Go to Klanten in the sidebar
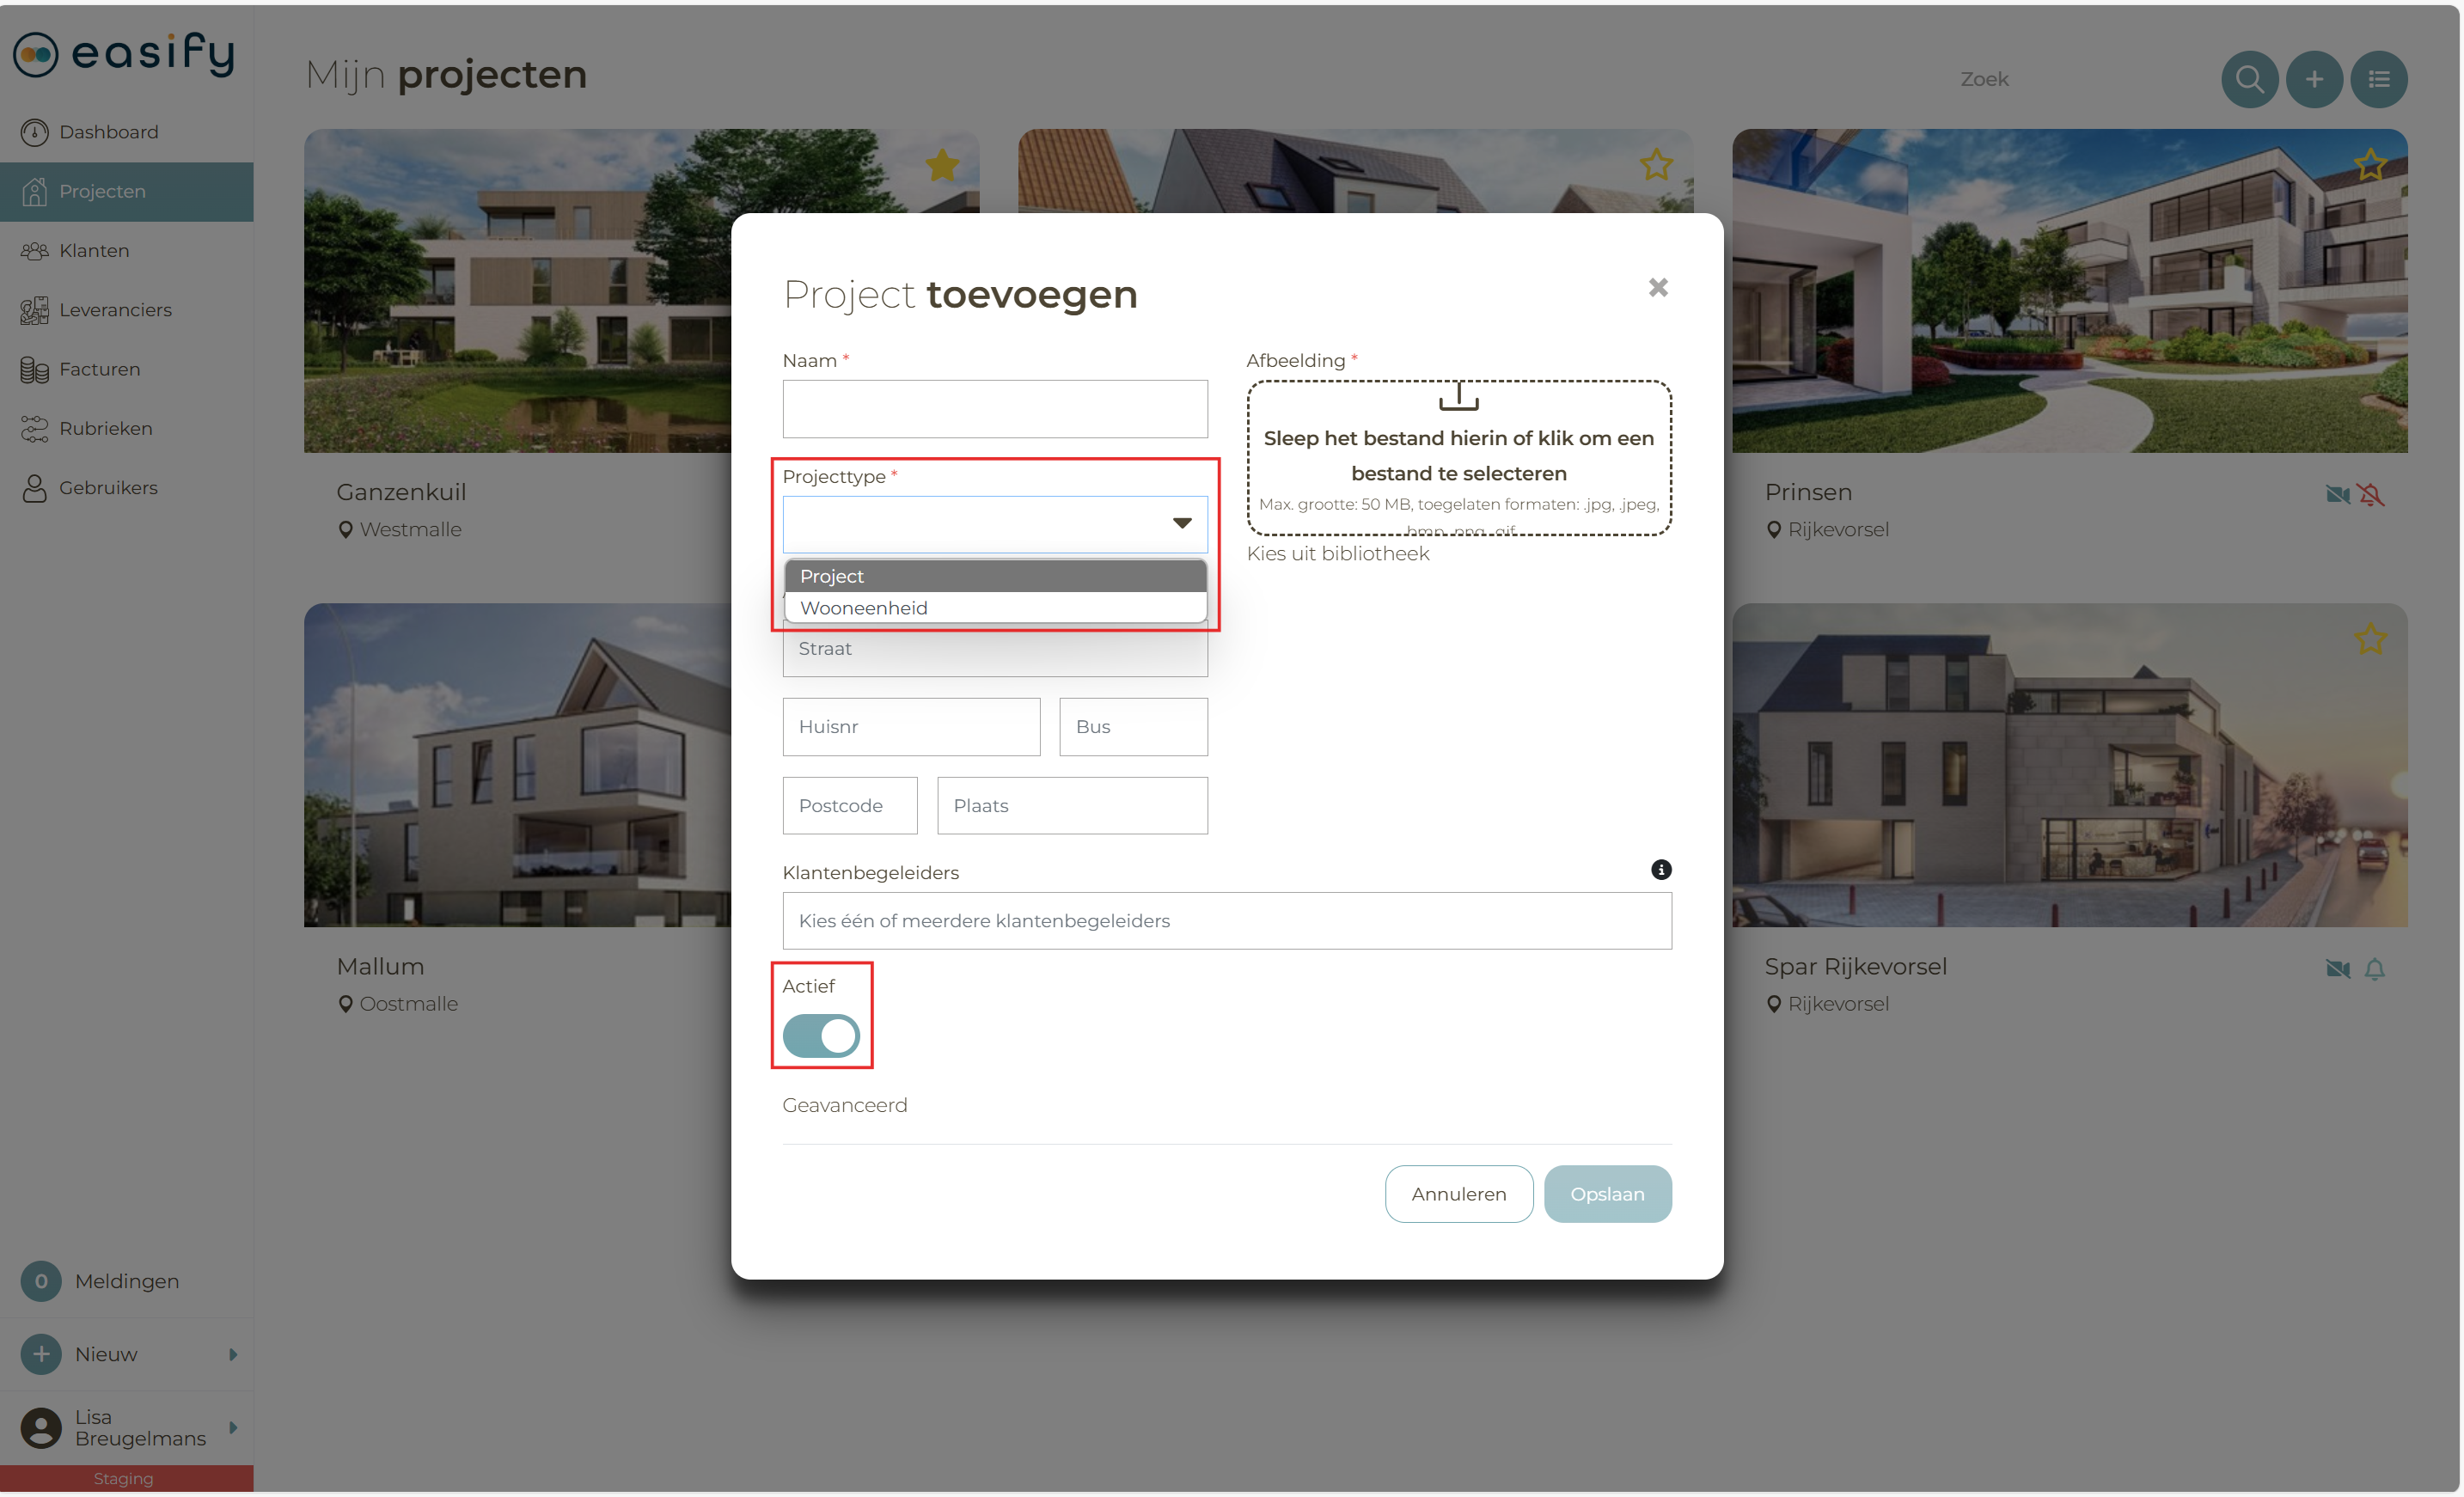This screenshot has width=2464, height=1497. point(127,250)
